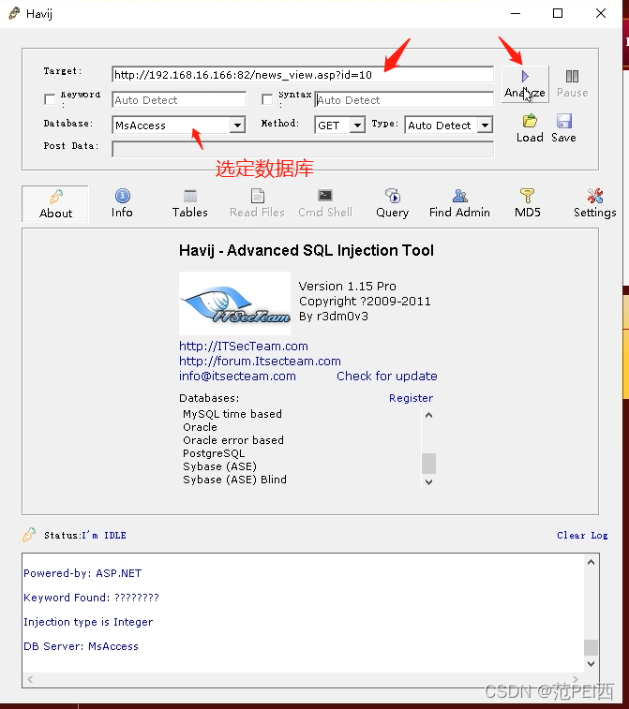Click the 'Injection type is Integer' log line
This screenshot has height=709, width=629.
pos(88,622)
